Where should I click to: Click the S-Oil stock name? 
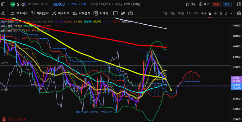click(22, 4)
